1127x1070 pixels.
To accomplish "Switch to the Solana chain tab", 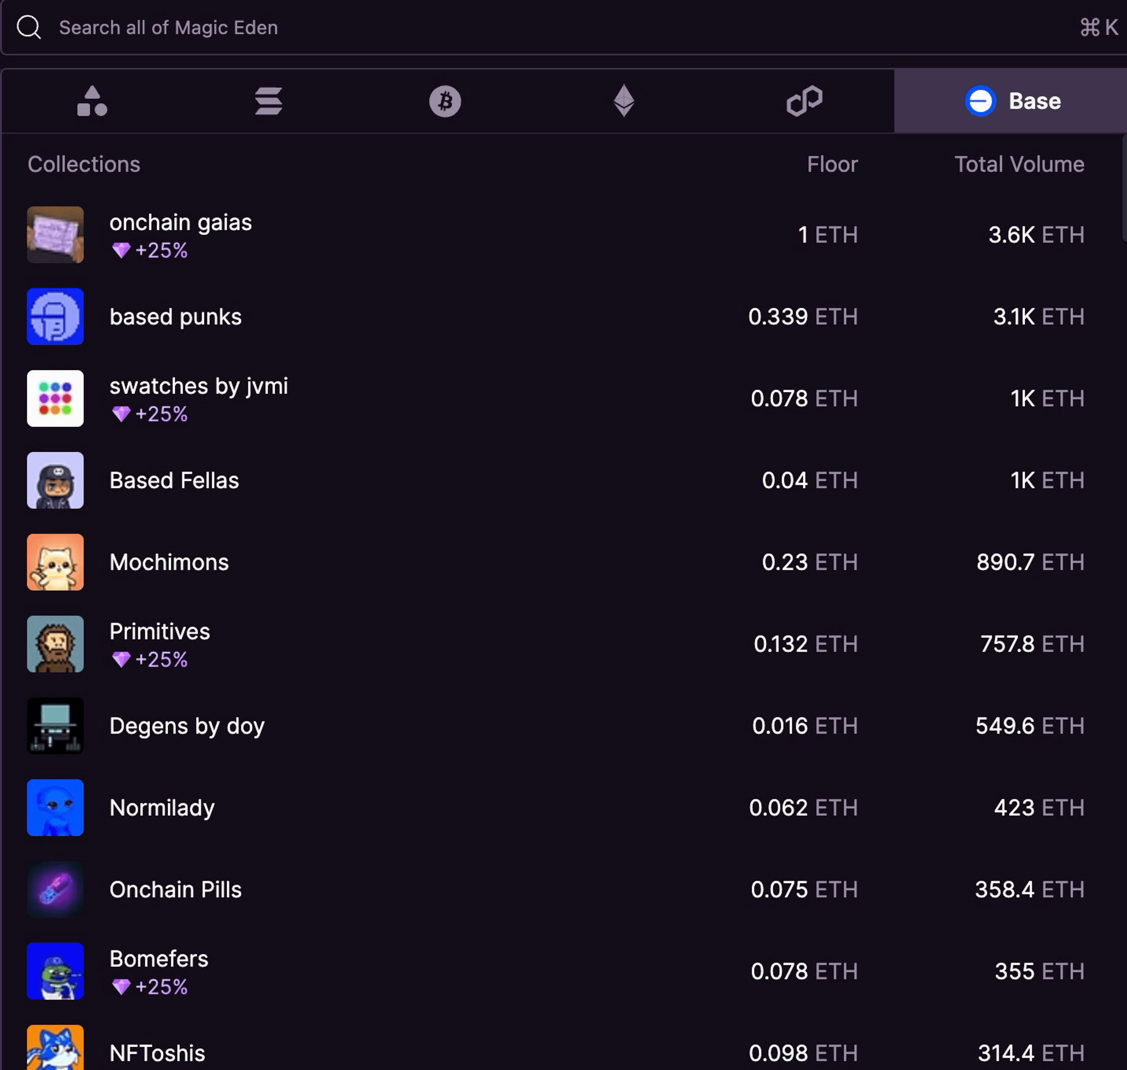I will pos(269,101).
